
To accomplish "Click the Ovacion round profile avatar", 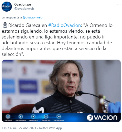I will click(x=7, y=7).
